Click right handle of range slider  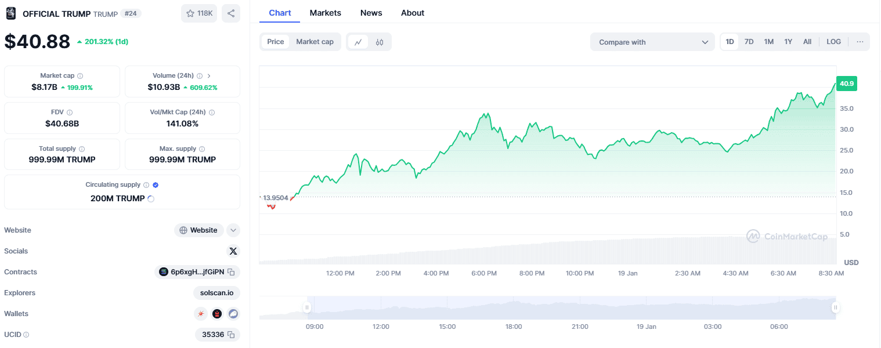tap(835, 307)
